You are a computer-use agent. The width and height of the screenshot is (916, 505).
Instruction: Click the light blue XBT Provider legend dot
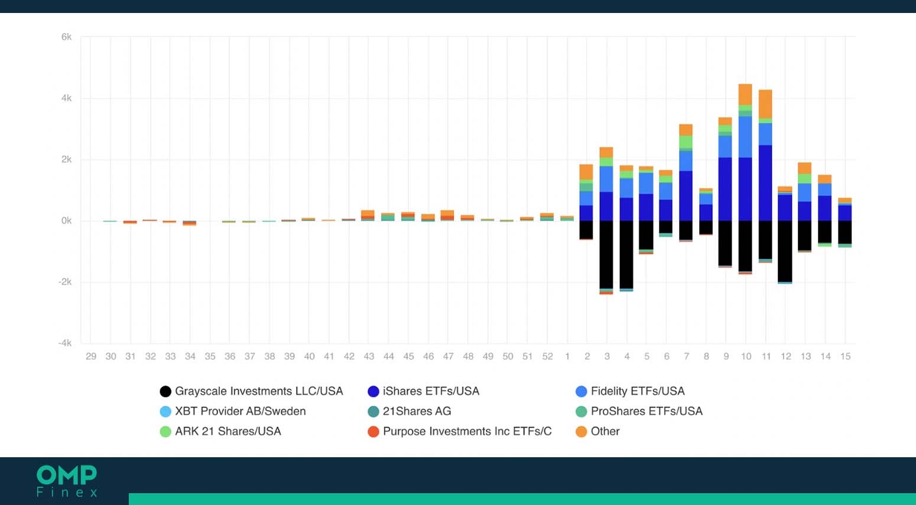click(x=165, y=411)
